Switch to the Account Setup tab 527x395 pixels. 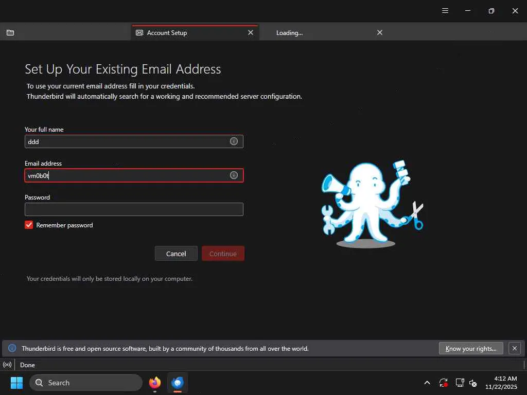point(195,32)
